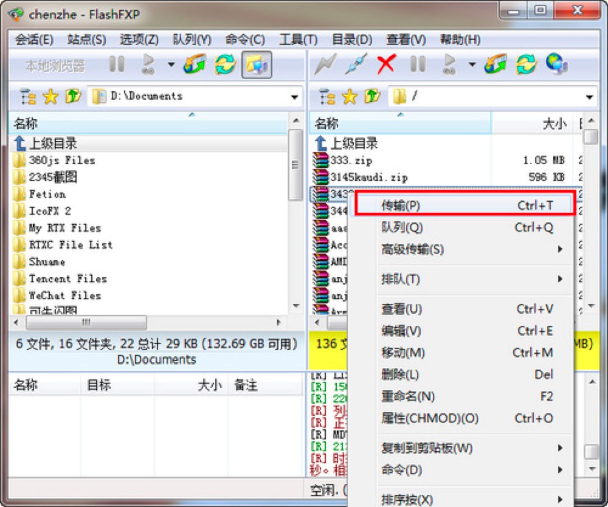608x507 pixels.
Task: Open the 命令(C) menu
Action: [245, 40]
